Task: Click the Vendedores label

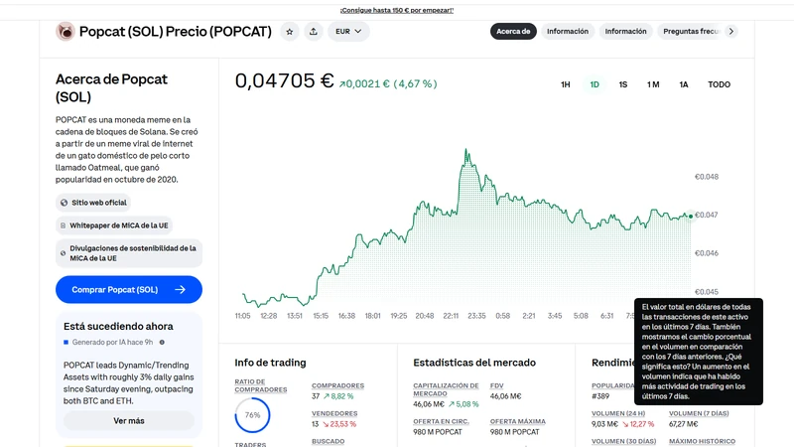Action: click(x=334, y=413)
